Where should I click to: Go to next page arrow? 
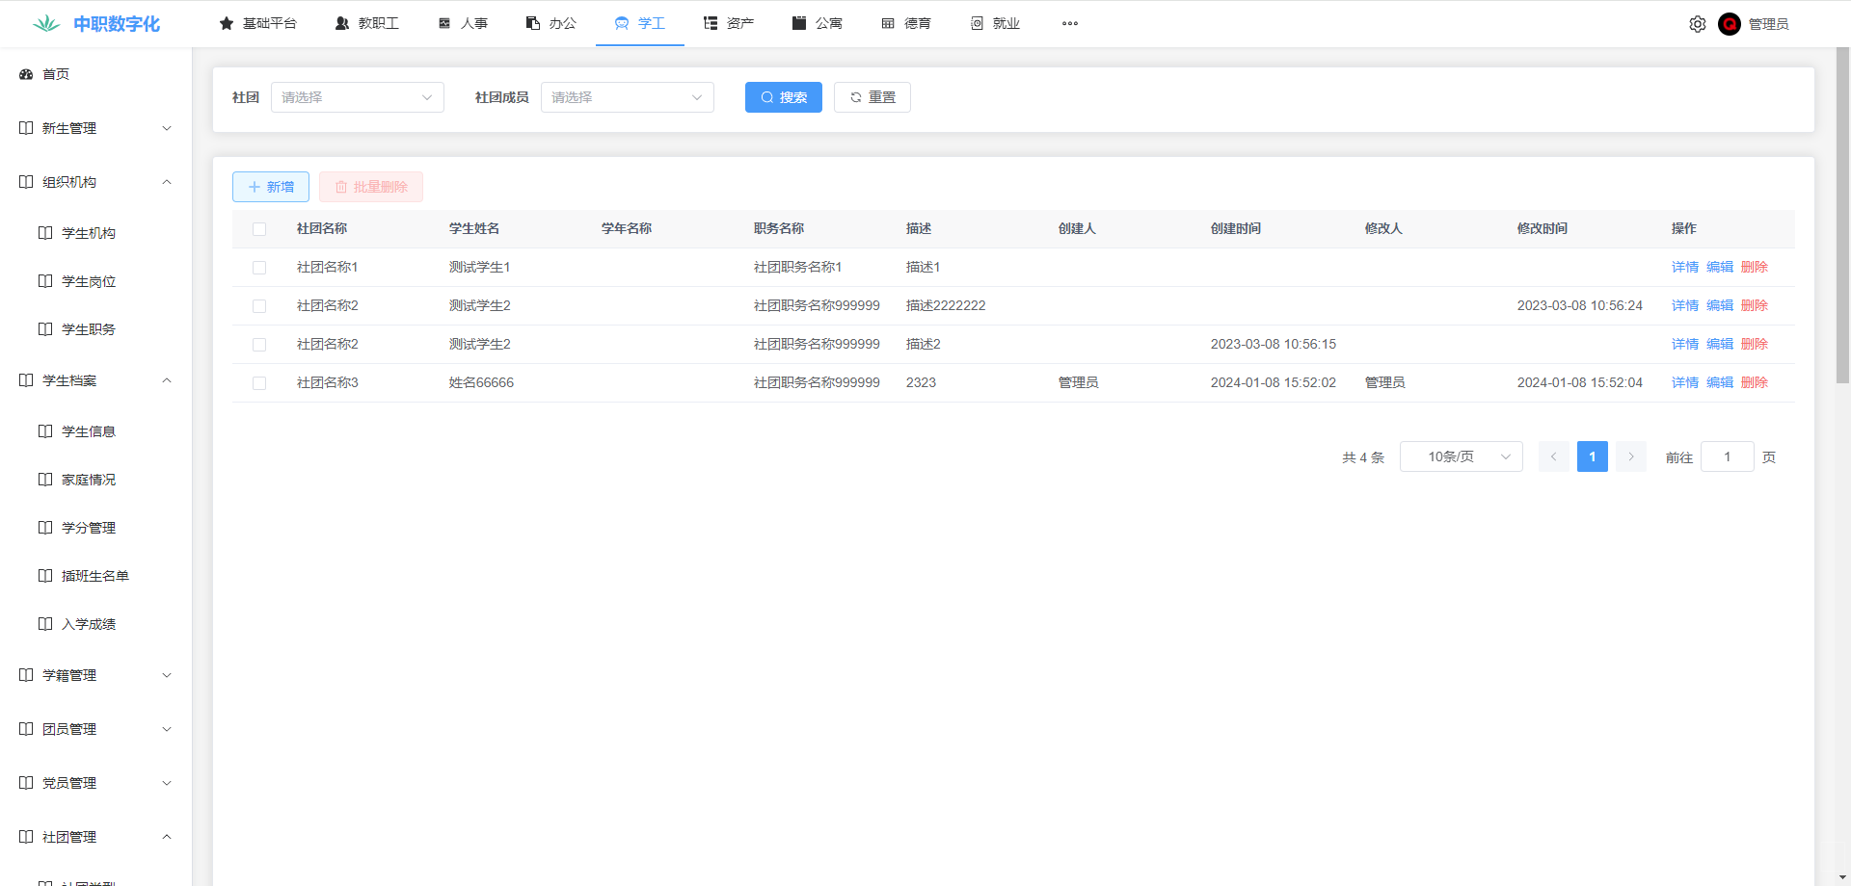click(1630, 456)
